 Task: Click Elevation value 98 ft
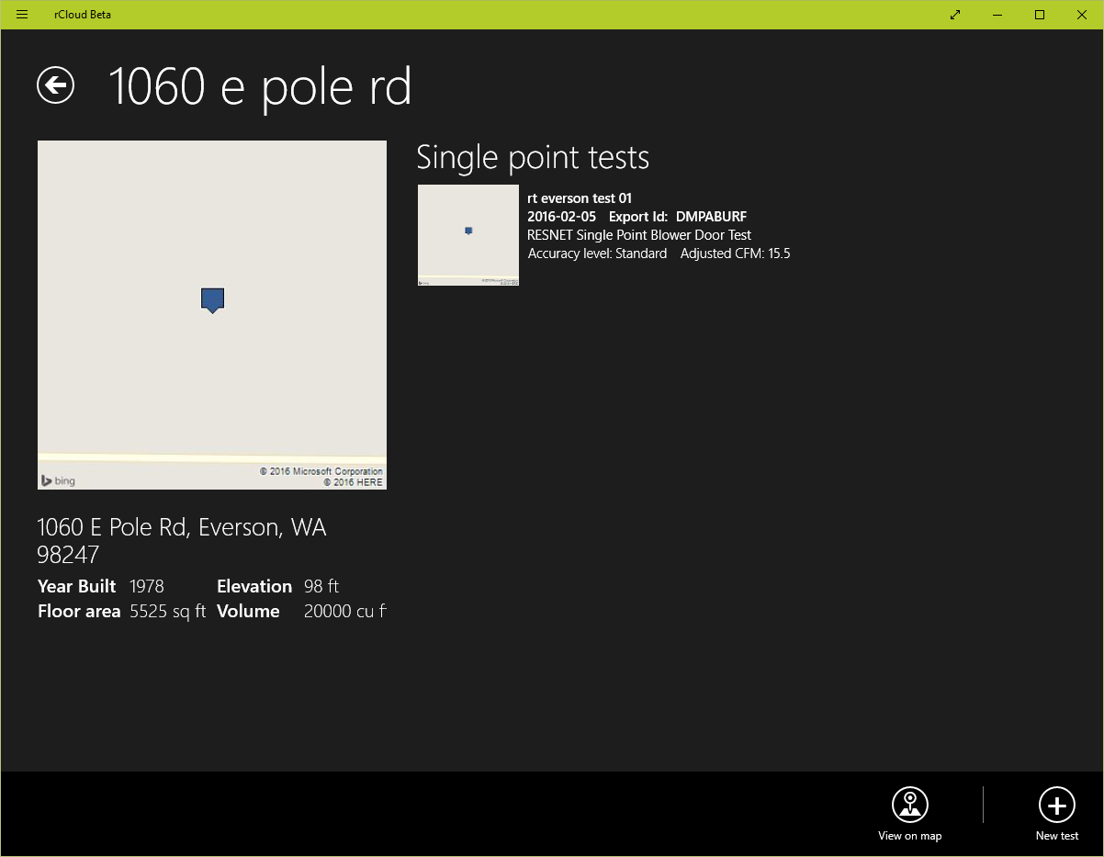(x=321, y=586)
